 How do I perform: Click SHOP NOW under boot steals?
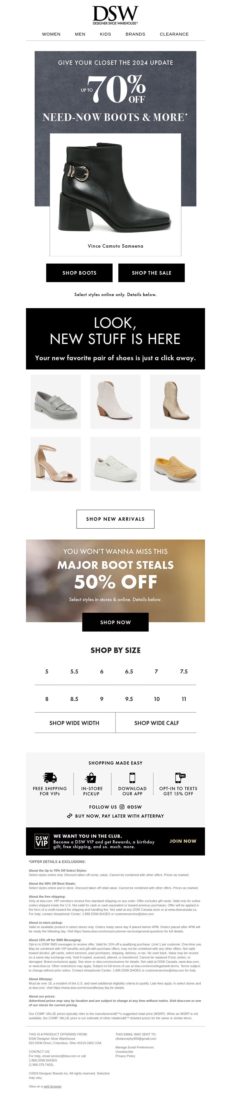coord(115,622)
